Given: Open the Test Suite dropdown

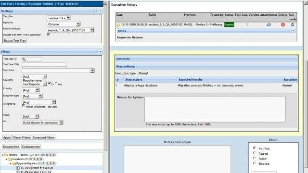Looking at the screenshot, I should tap(58, 71).
